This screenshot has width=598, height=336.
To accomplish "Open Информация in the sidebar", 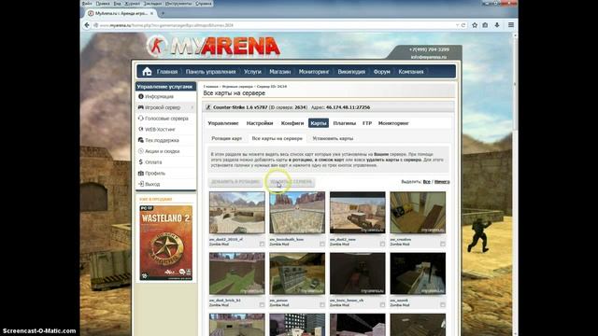I will point(159,96).
